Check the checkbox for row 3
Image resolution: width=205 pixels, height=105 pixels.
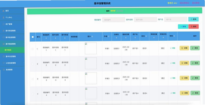(33, 79)
